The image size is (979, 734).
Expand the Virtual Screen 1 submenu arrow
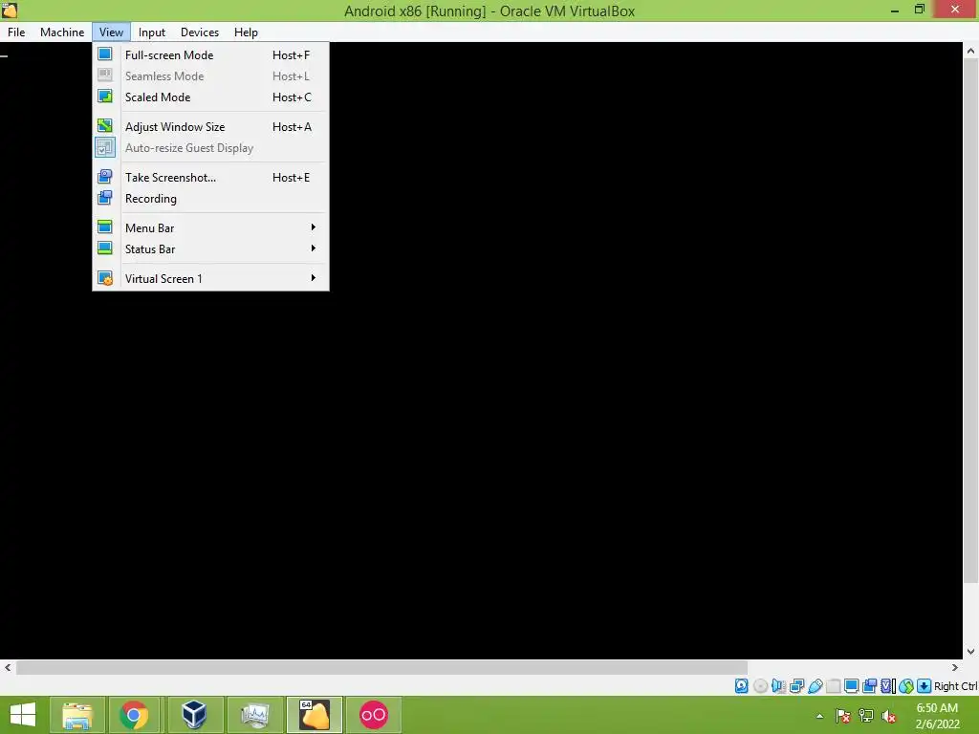click(314, 278)
